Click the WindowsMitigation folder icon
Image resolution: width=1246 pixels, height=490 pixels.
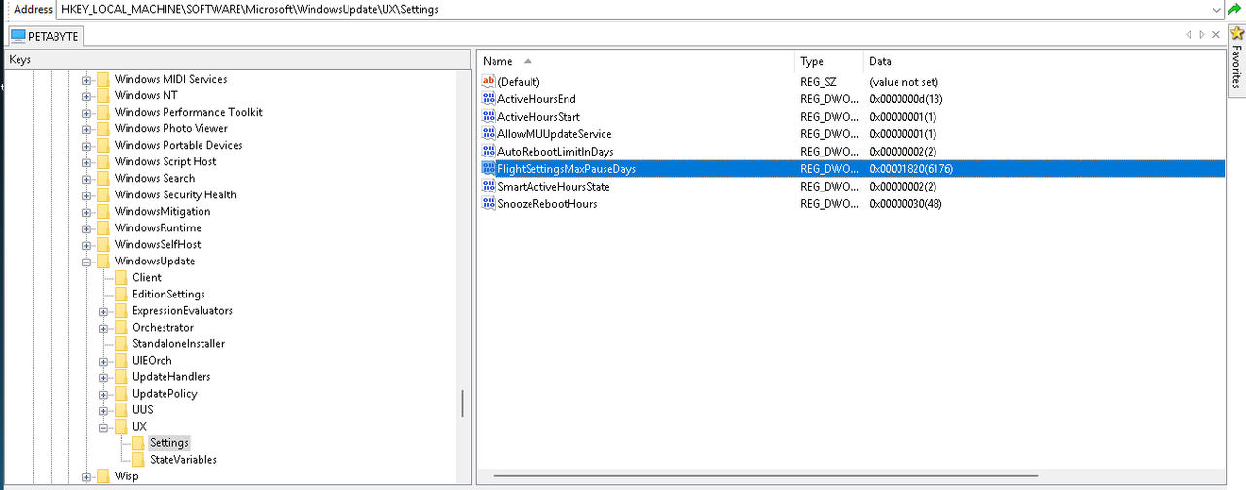point(102,211)
